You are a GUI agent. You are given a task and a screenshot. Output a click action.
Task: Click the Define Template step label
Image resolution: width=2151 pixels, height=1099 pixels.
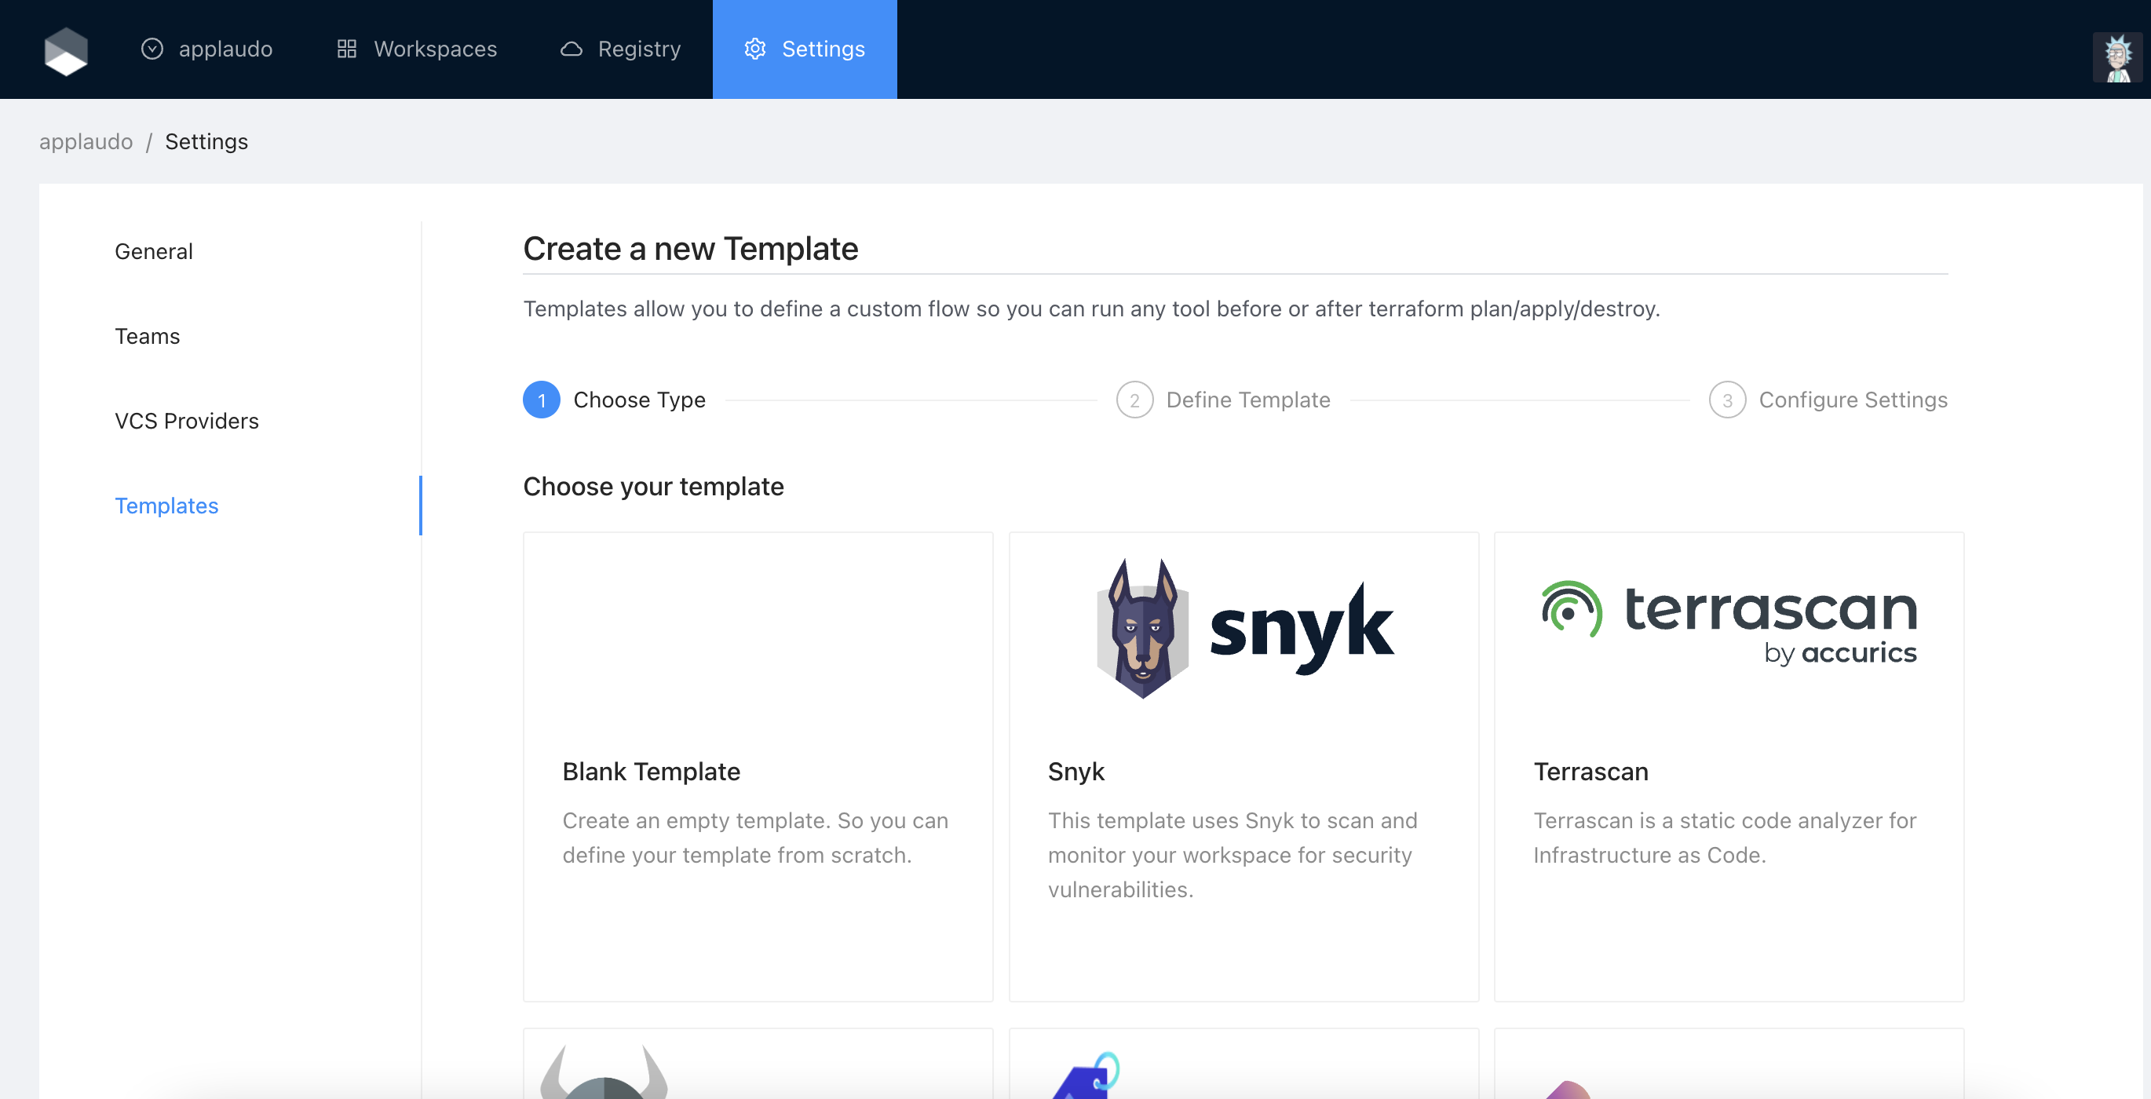1248,400
